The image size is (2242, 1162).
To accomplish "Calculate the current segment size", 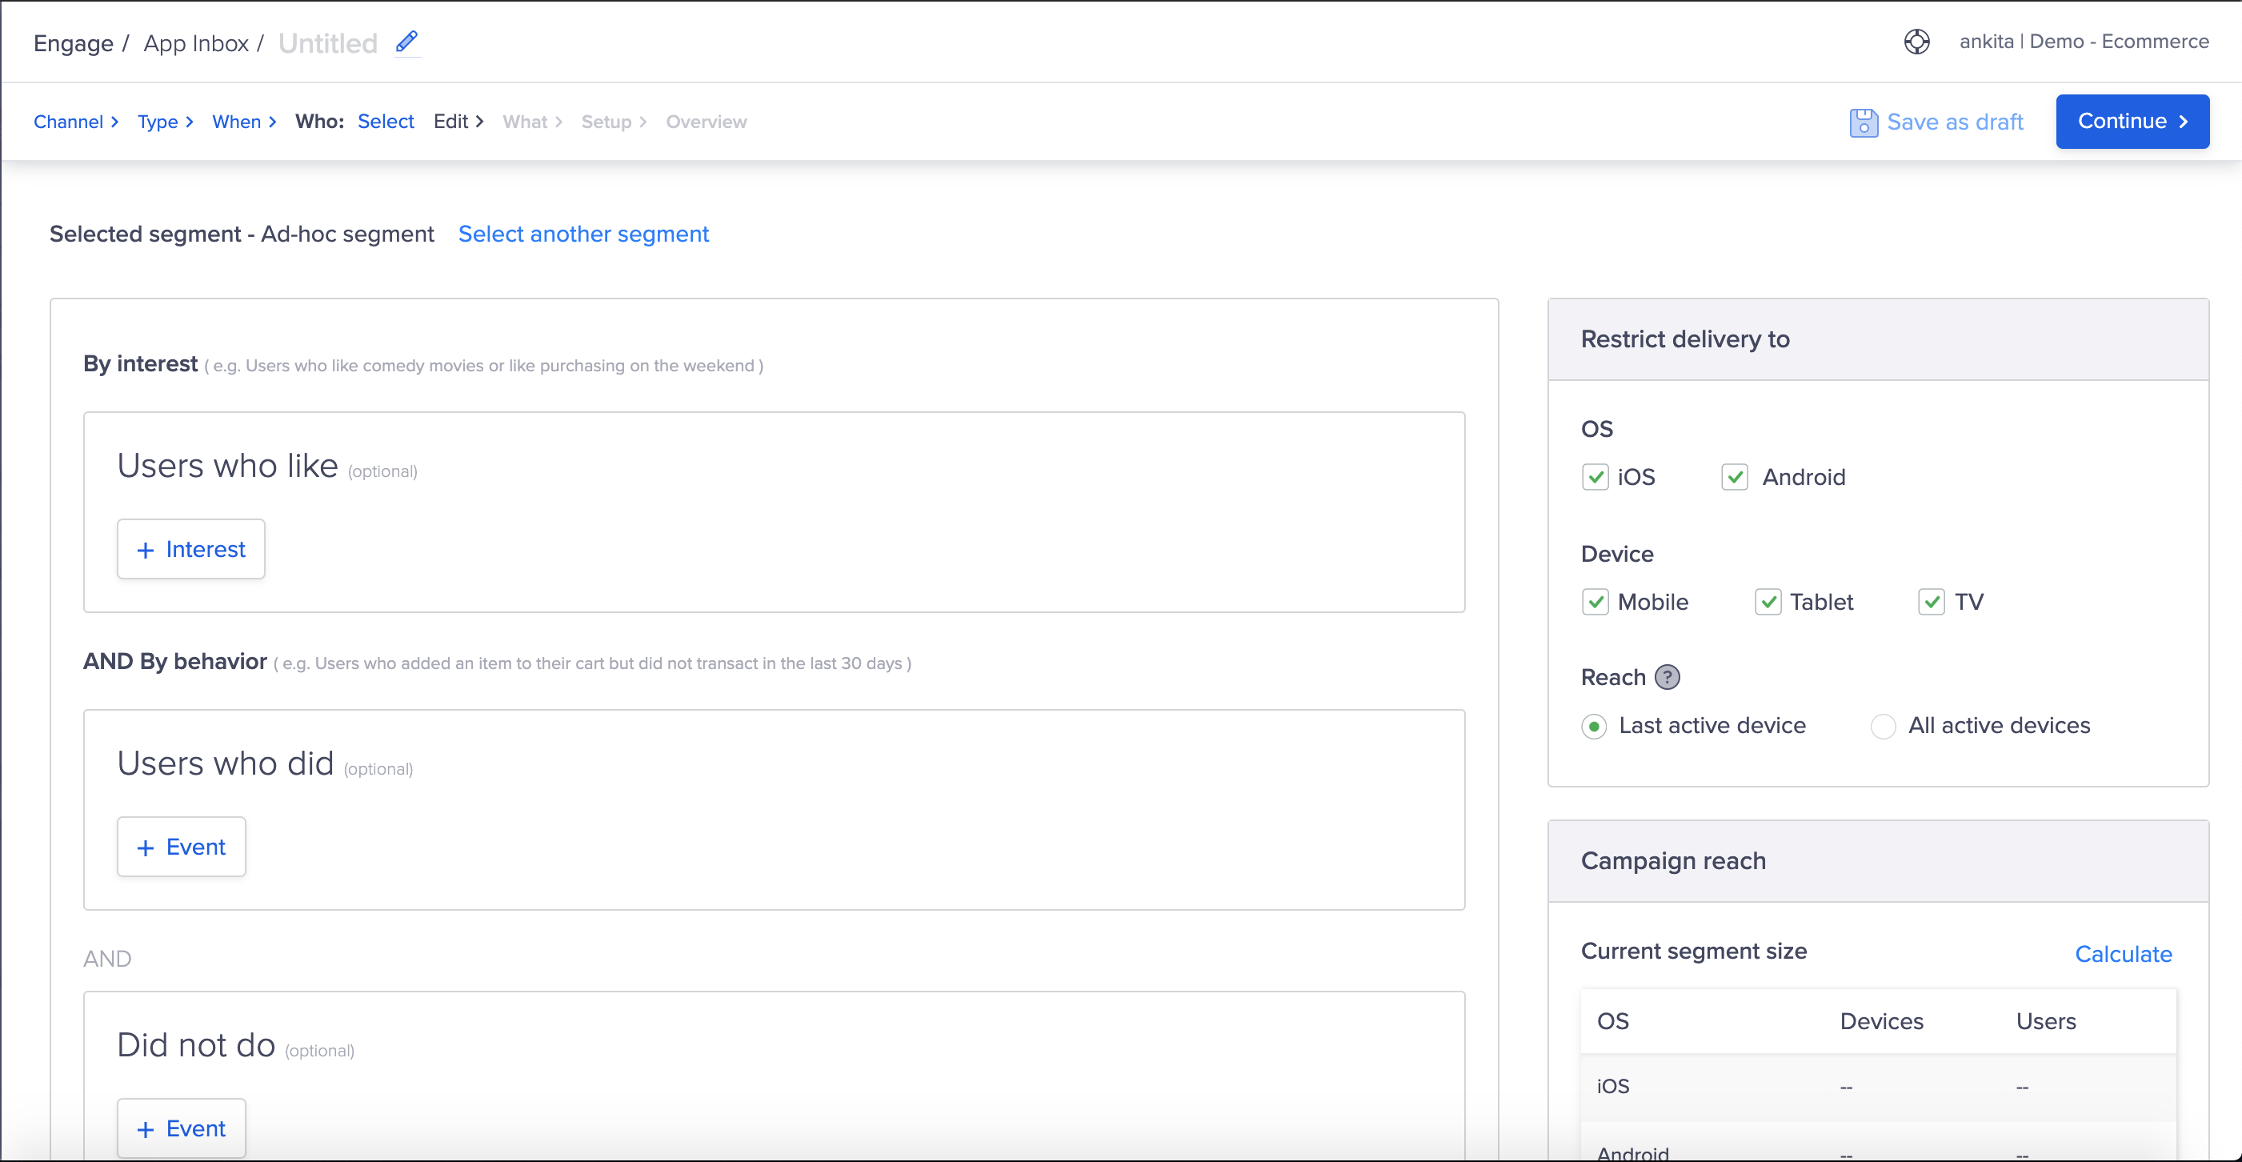I will click(x=2123, y=954).
